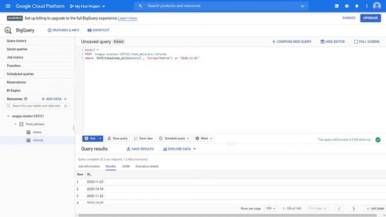Click the editor-results pane resize handle

pos(230,144)
